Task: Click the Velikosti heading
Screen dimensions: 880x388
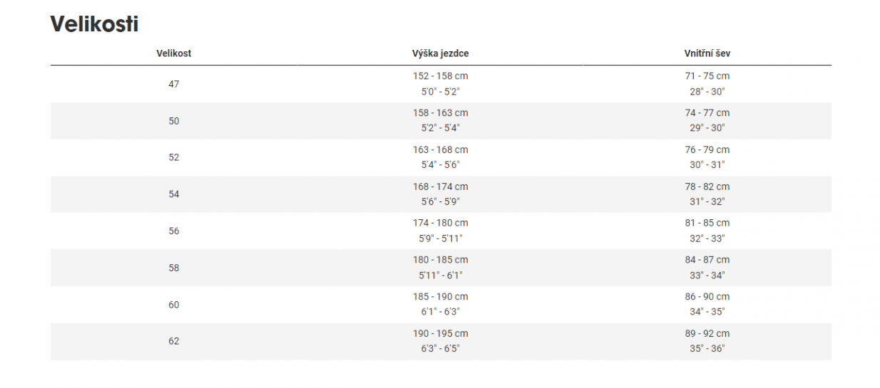Action: pyautogui.click(x=94, y=23)
